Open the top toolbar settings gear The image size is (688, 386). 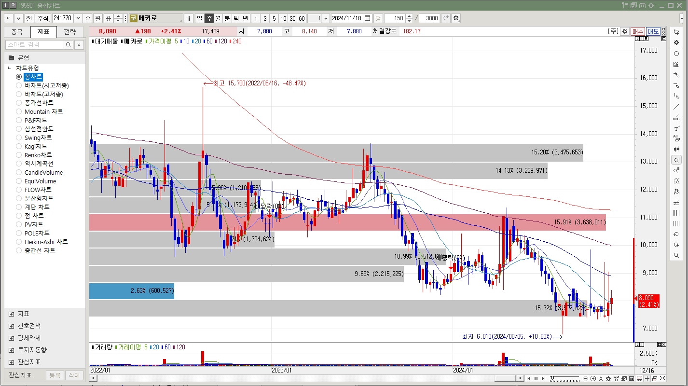point(456,18)
